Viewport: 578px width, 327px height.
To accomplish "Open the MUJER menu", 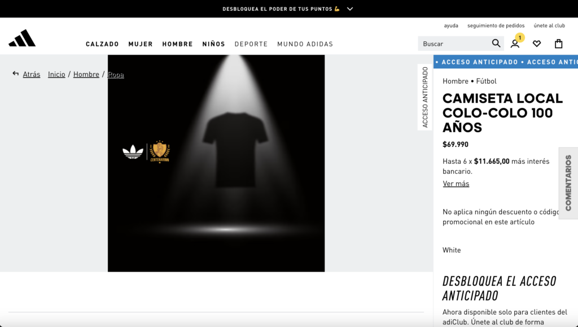I will pyautogui.click(x=141, y=44).
